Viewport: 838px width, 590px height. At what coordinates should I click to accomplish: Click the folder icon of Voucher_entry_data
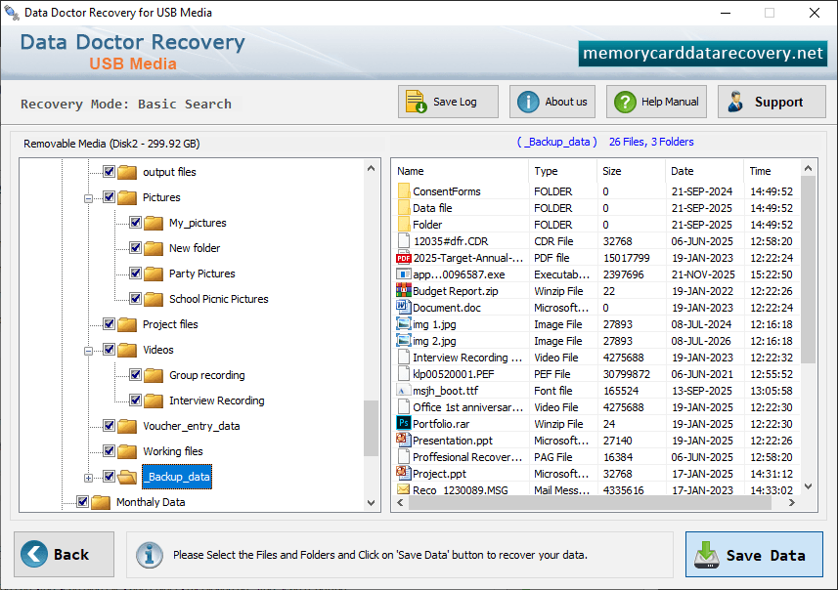127,426
